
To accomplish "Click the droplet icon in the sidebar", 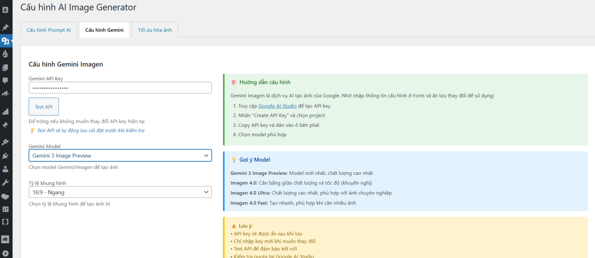I will (x=5, y=54).
